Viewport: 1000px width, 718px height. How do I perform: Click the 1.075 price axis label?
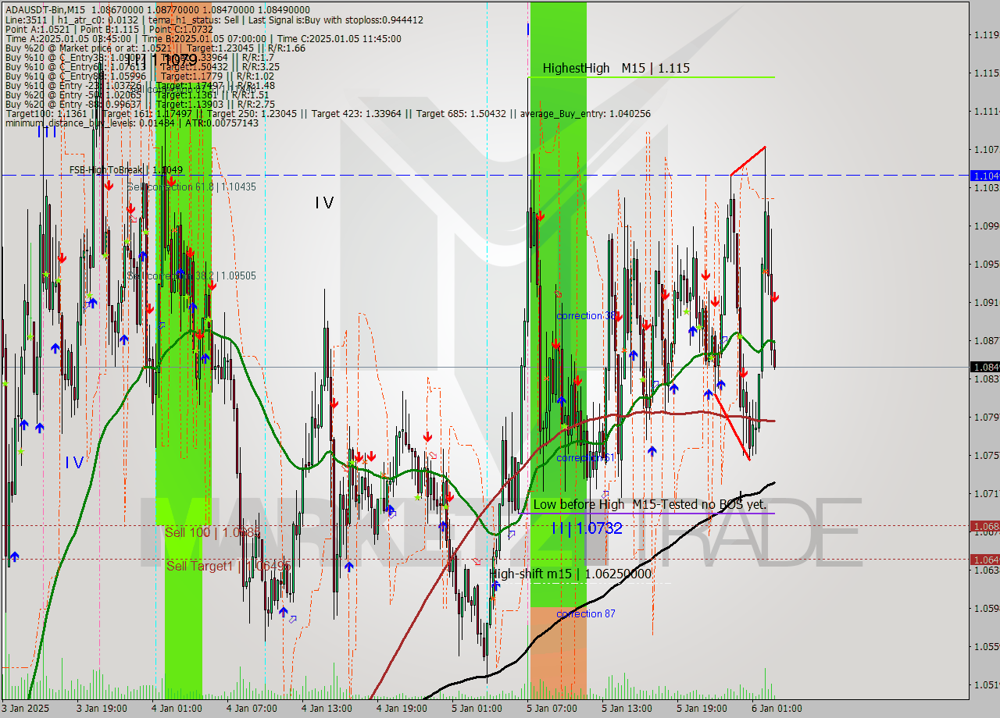986,455
